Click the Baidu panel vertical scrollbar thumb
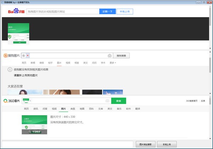The image size is (213, 149). point(210,16)
